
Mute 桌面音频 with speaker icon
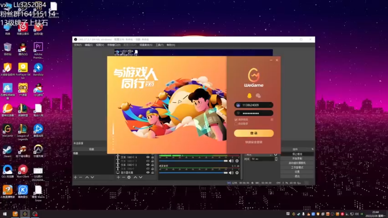pyautogui.click(x=231, y=173)
